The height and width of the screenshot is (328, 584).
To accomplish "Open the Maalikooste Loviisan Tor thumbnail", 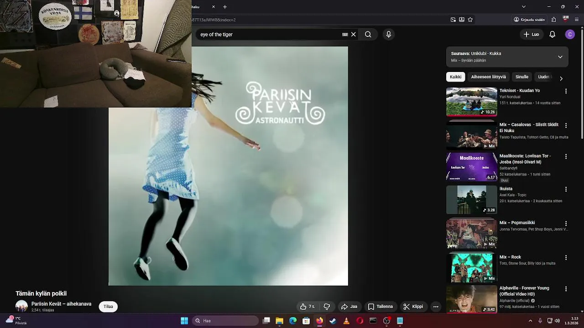I will [x=471, y=167].
